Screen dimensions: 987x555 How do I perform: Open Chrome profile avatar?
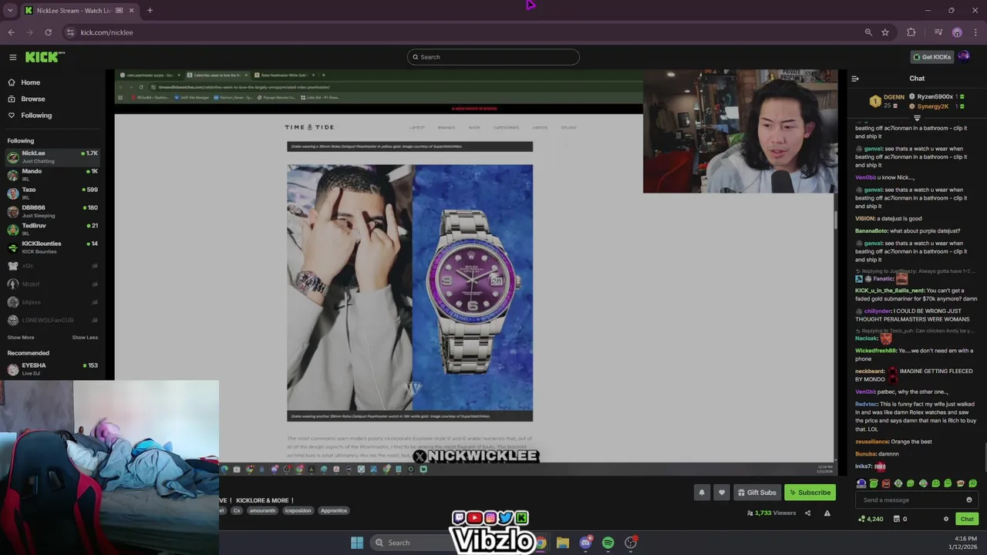pos(957,32)
